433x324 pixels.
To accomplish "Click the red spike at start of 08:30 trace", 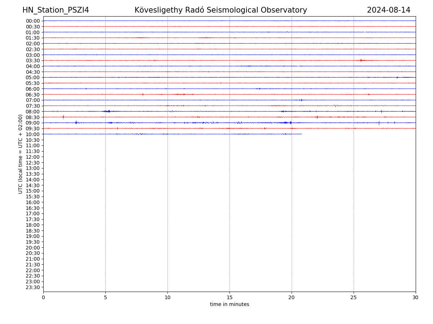I will point(63,117).
